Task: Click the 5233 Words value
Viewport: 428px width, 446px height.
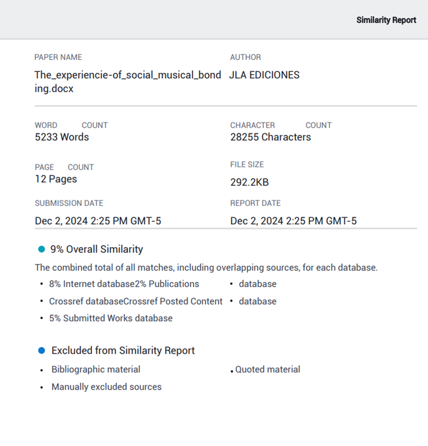Action: pyautogui.click(x=62, y=137)
